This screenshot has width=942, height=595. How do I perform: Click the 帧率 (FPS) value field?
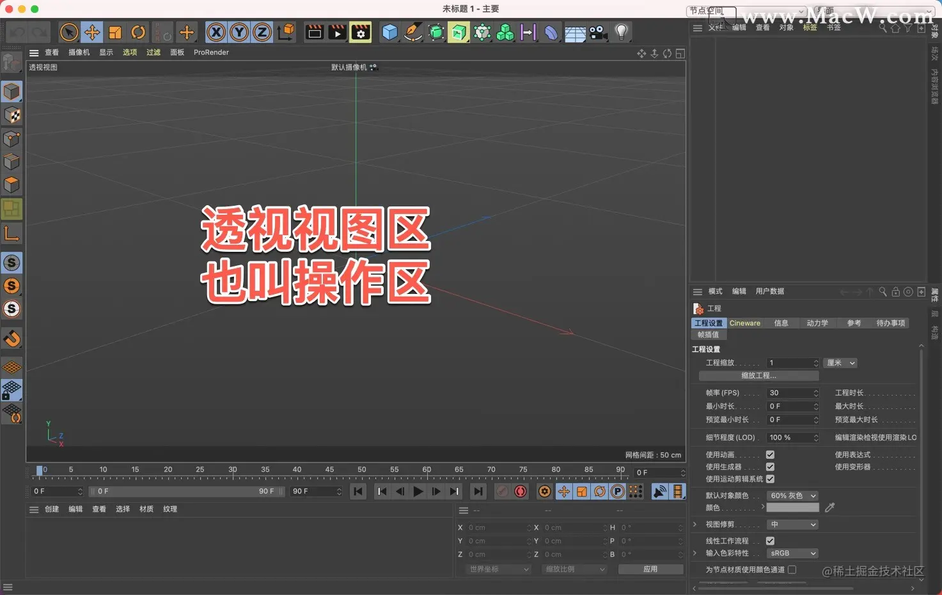pos(793,393)
